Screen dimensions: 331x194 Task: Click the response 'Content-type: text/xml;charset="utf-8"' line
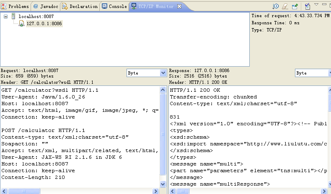click(x=233, y=103)
